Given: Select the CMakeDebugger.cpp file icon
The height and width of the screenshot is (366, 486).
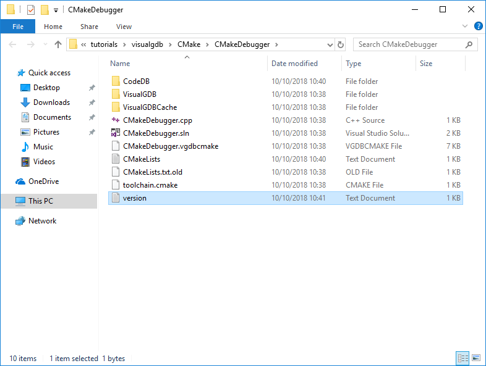Looking at the screenshot, I should click(x=116, y=120).
